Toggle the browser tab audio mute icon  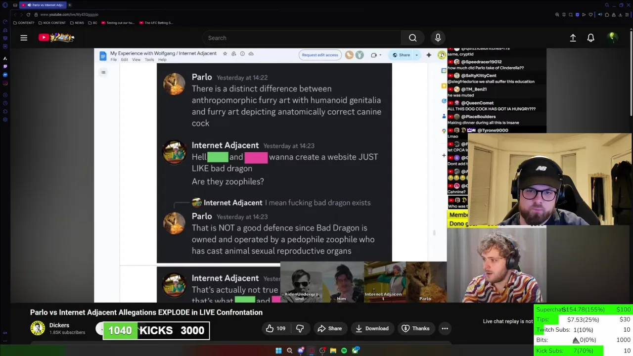pos(29,5)
